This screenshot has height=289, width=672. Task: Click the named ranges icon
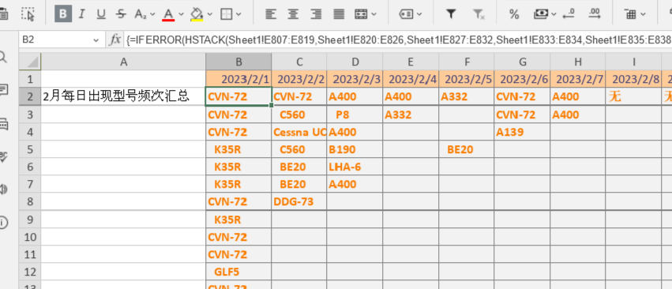(x=406, y=14)
